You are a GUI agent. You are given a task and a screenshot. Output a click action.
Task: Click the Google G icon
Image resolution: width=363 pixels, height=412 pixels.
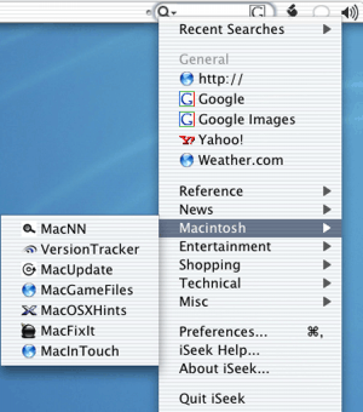tap(187, 99)
